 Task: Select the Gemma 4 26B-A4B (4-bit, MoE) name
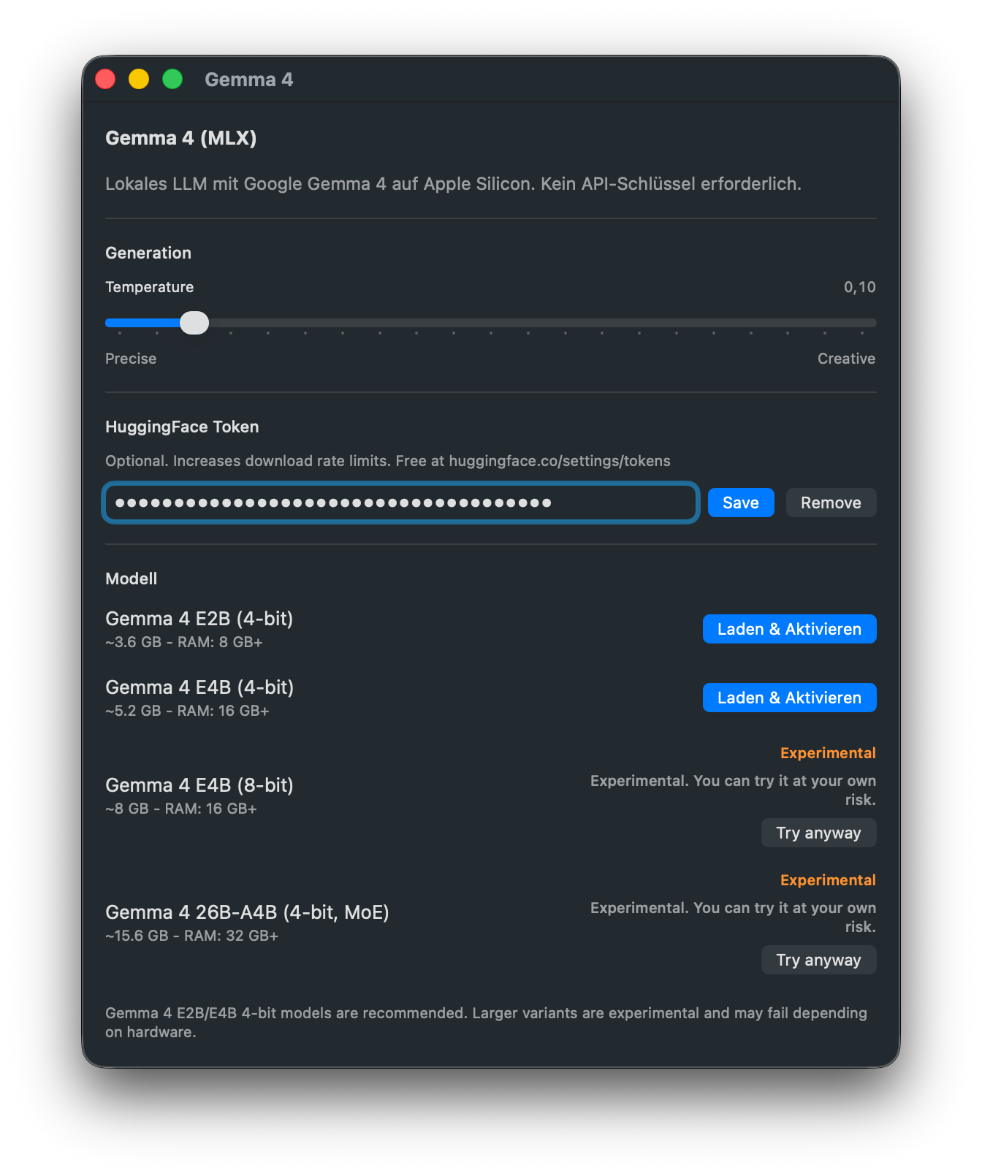pyautogui.click(x=247, y=912)
